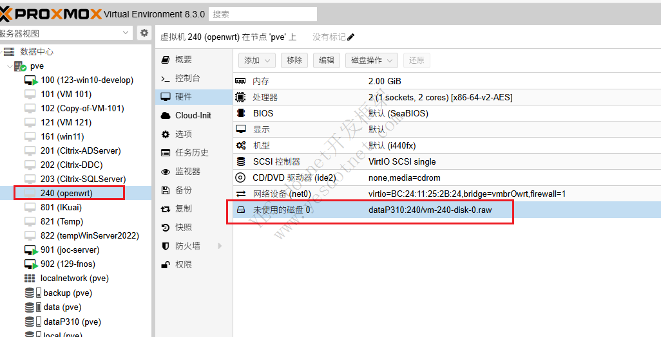This screenshot has height=337, width=661.
Task: Select VM 821 (Temp)
Action: click(62, 221)
